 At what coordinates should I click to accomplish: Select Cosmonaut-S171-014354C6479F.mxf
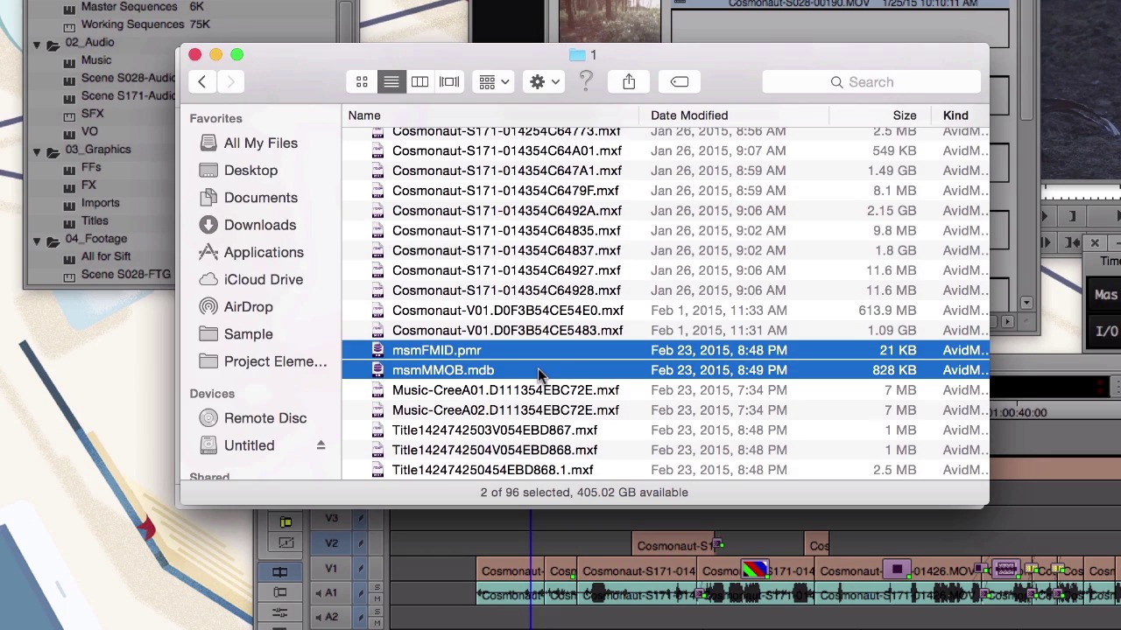pos(666,191)
